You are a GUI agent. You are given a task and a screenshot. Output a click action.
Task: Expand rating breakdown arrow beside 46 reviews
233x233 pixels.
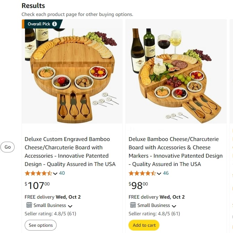[x=159, y=174]
